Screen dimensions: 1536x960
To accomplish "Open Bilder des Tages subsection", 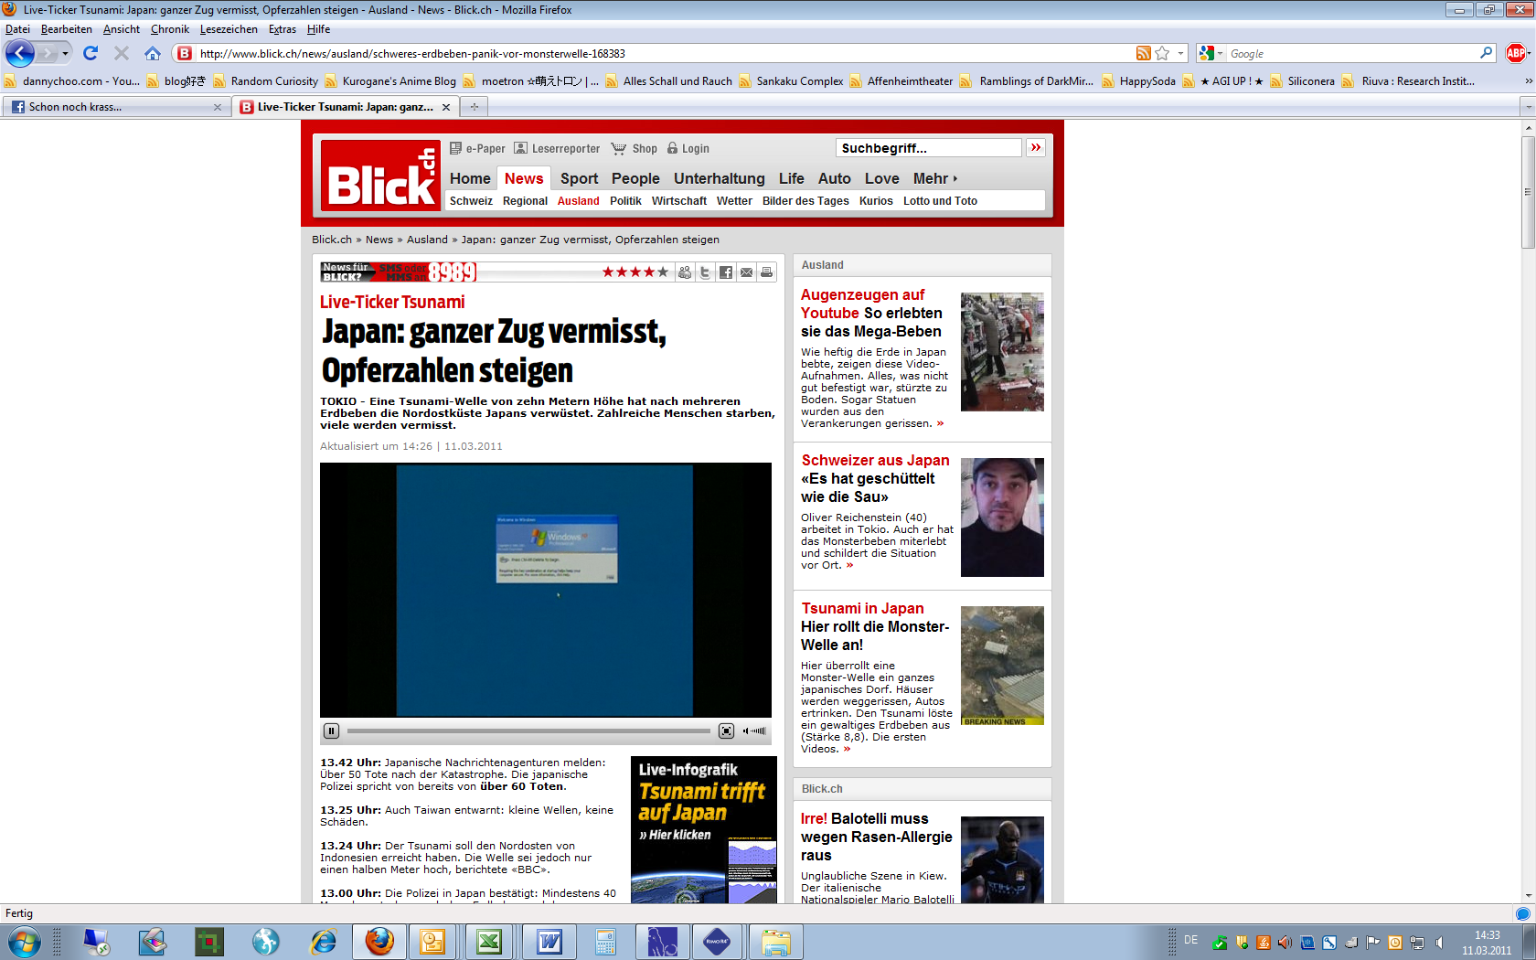I will pyautogui.click(x=805, y=201).
